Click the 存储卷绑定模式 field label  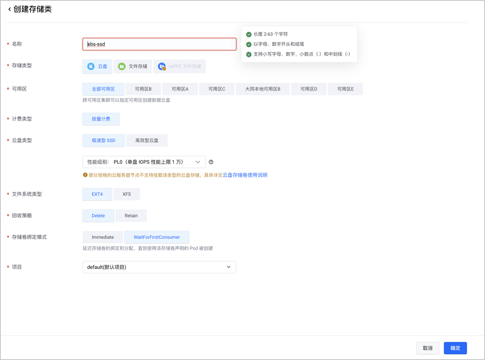[x=29, y=237]
